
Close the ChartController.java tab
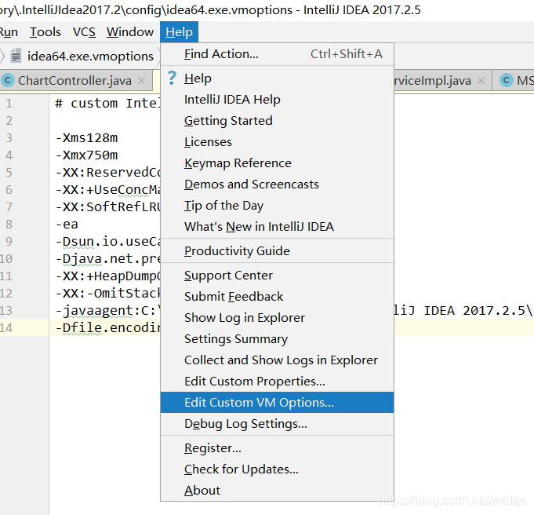point(141,81)
